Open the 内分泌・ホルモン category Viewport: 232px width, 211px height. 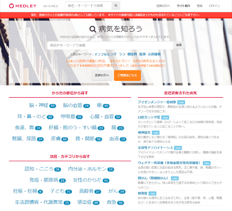(x=91, y=169)
